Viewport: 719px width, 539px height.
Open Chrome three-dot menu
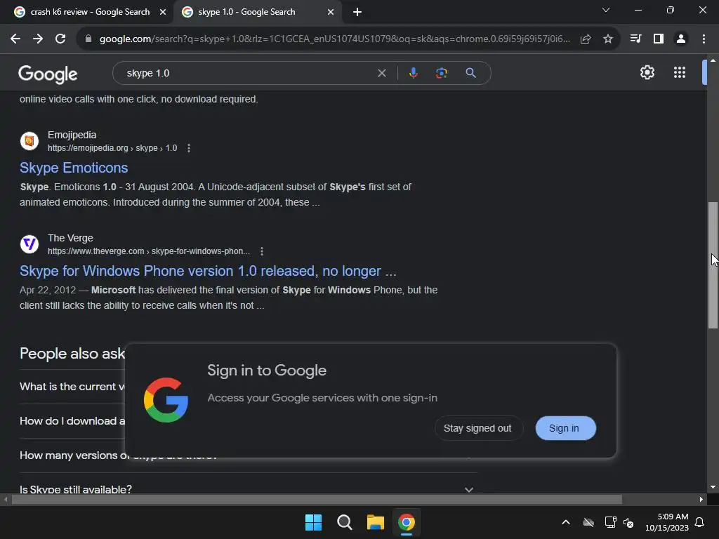[704, 39]
